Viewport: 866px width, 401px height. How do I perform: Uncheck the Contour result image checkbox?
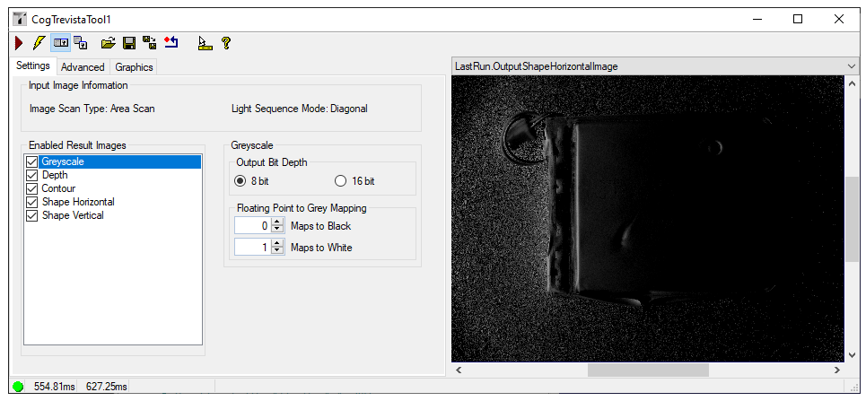pyautogui.click(x=32, y=188)
